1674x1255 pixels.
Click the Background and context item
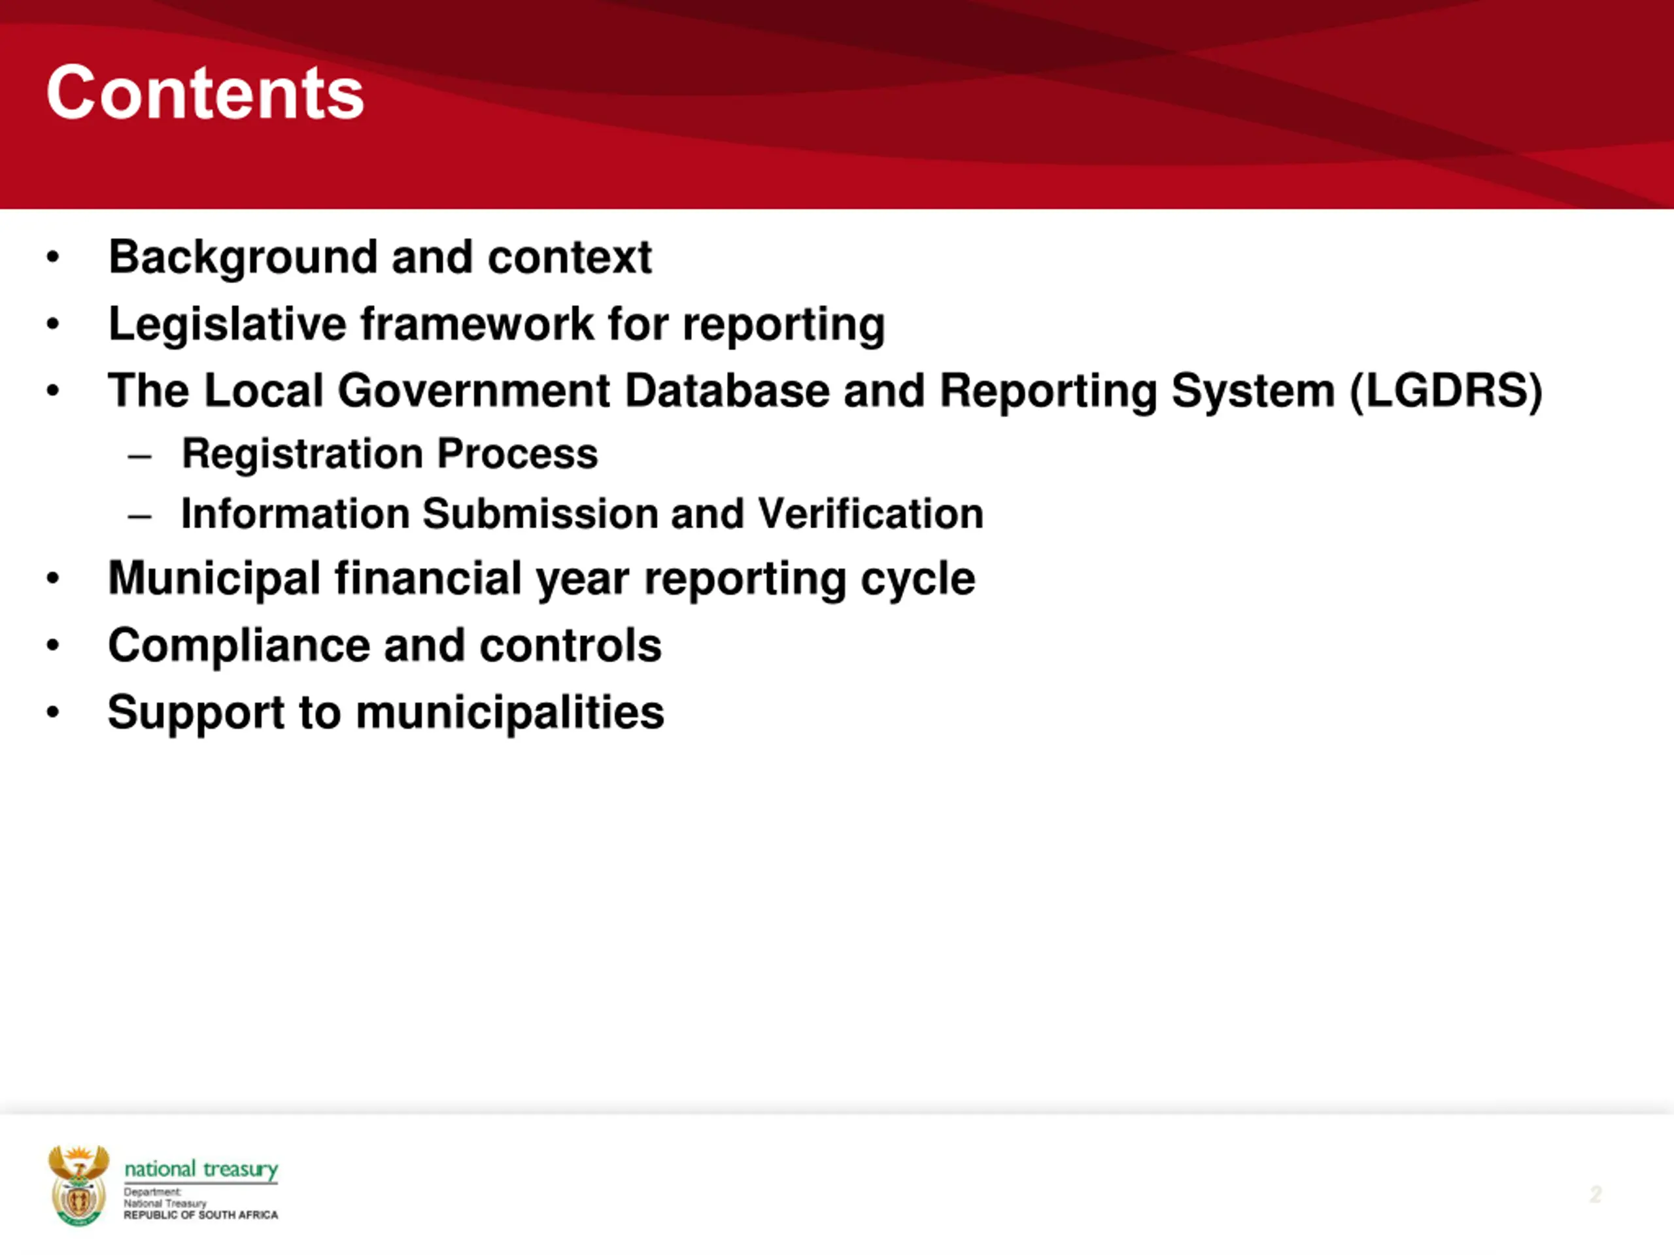coord(380,258)
